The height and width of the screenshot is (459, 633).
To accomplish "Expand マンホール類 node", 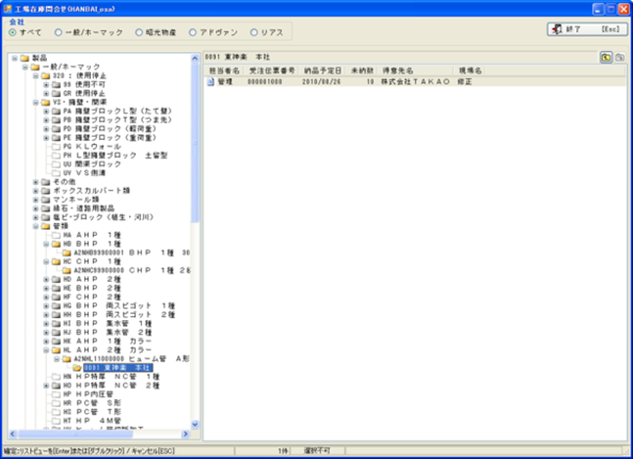I will (35, 200).
